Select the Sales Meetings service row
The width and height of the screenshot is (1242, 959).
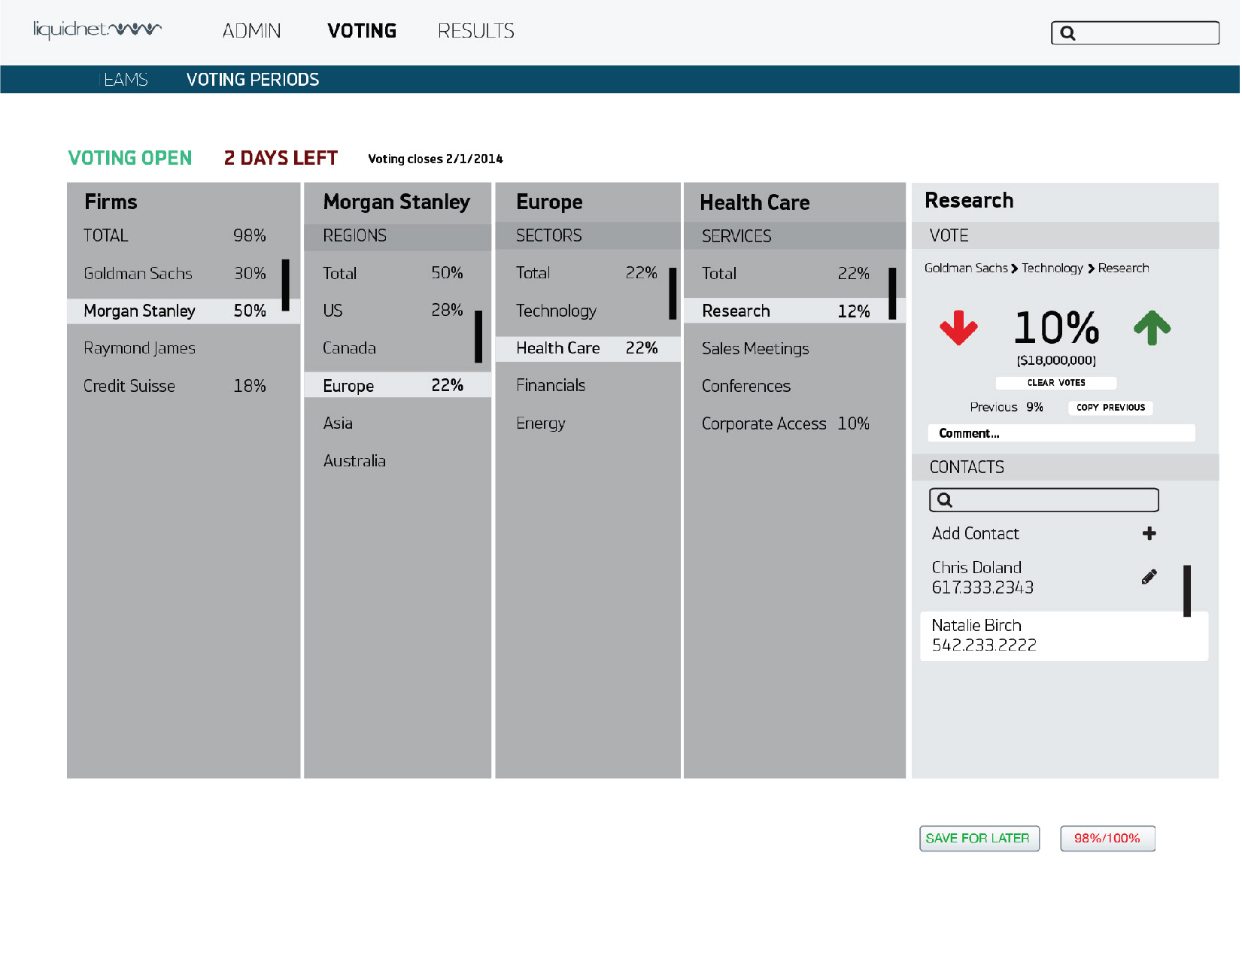click(x=796, y=349)
